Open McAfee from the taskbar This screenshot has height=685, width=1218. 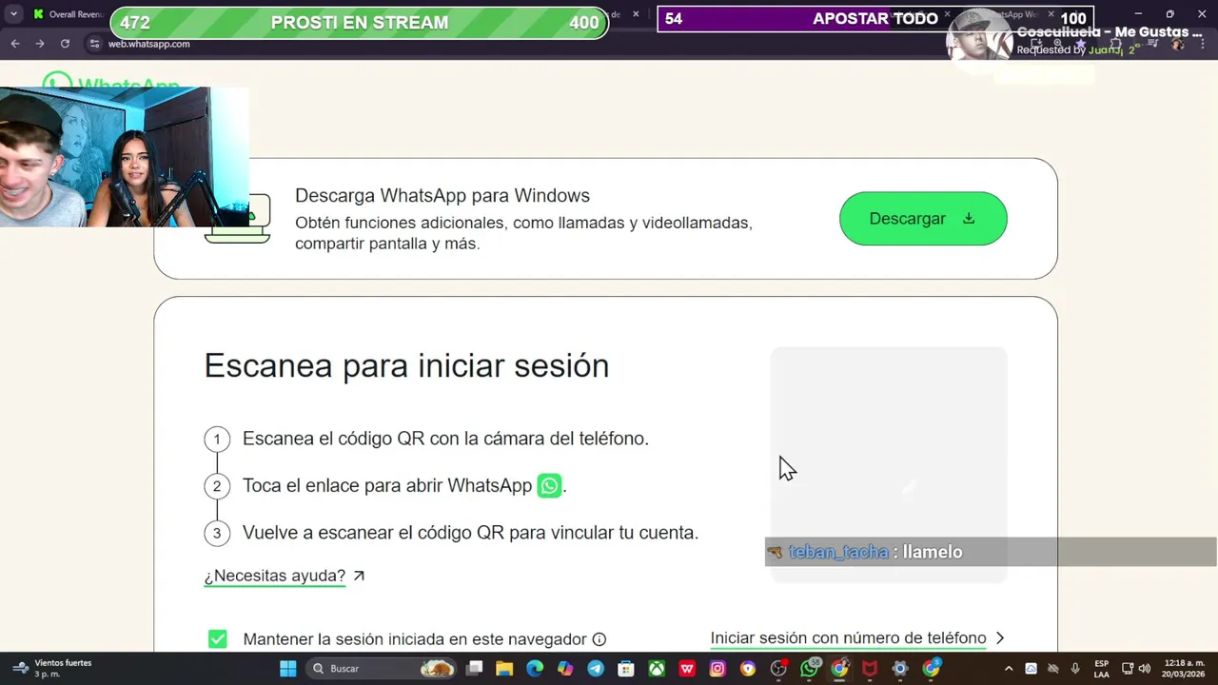pyautogui.click(x=870, y=669)
